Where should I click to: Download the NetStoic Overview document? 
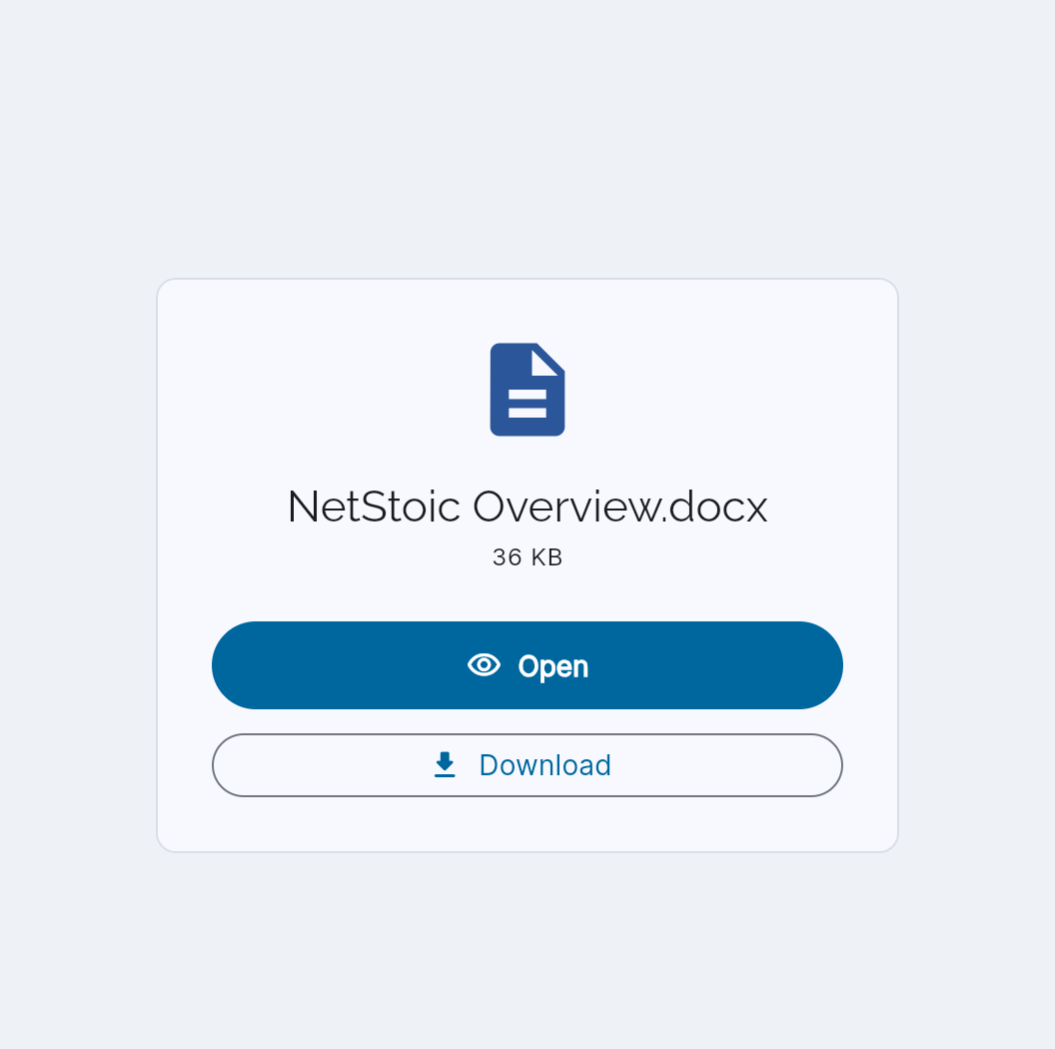pyautogui.click(x=527, y=765)
